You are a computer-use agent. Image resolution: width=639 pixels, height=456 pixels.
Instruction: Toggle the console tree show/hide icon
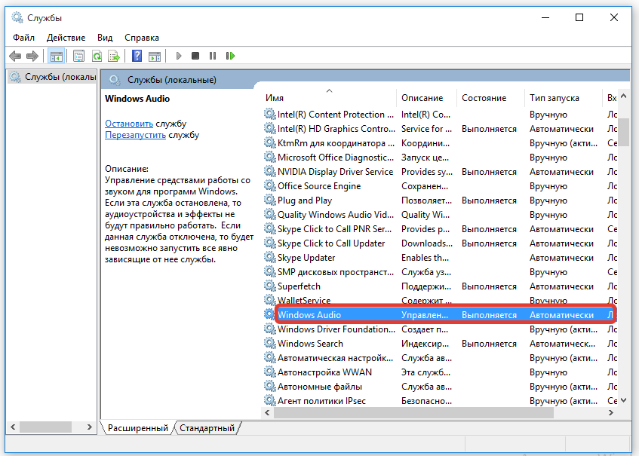(x=56, y=56)
